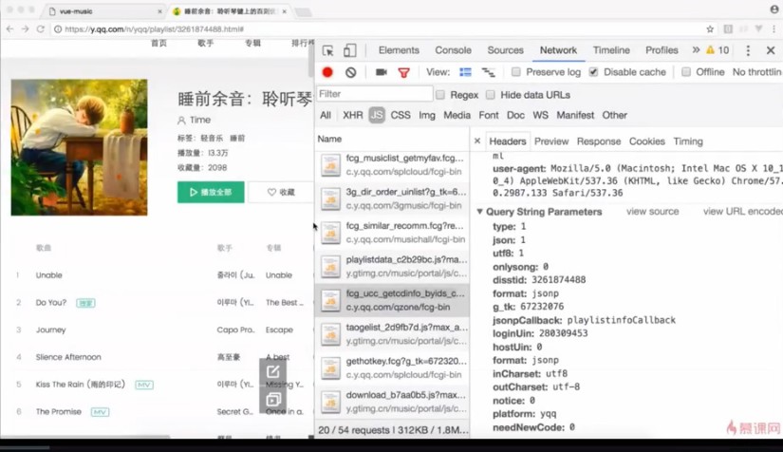Open the Chrome profile avatar icon

click(x=774, y=9)
